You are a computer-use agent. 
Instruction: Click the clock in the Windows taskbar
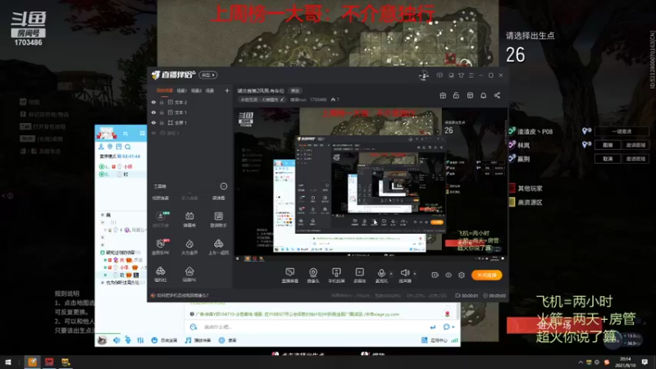tap(626, 362)
